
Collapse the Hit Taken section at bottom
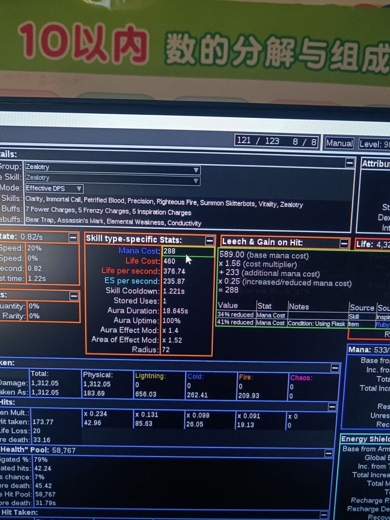[323, 515]
